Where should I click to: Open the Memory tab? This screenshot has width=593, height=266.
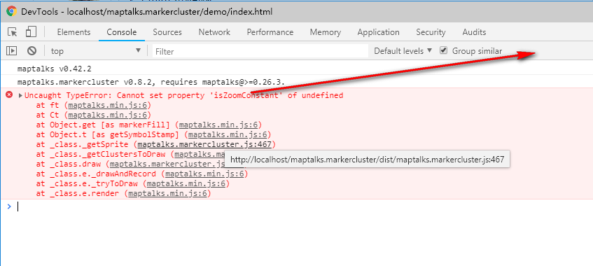point(326,32)
